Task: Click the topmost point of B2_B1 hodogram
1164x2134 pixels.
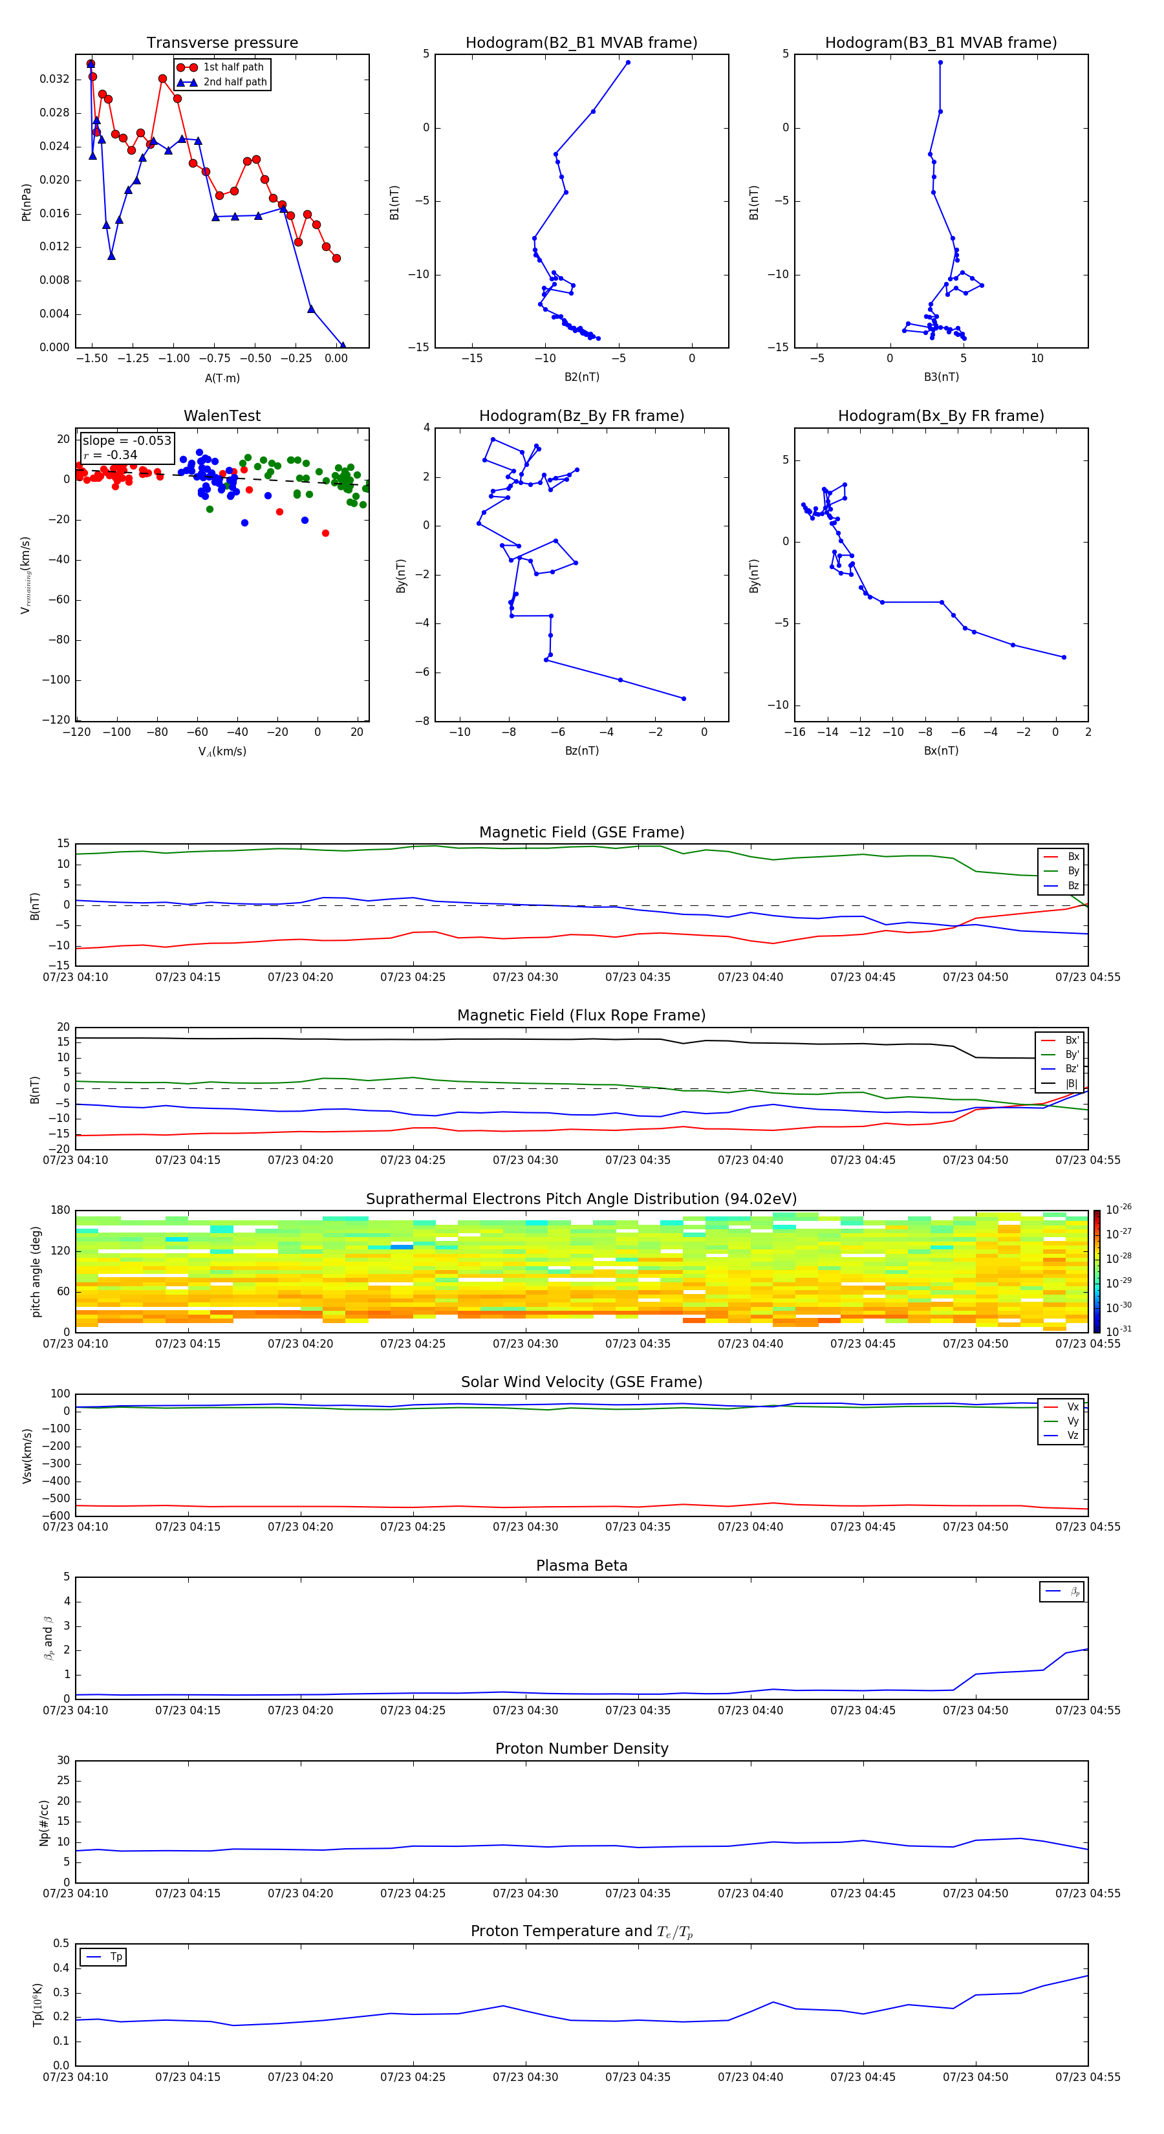Action: 628,62
